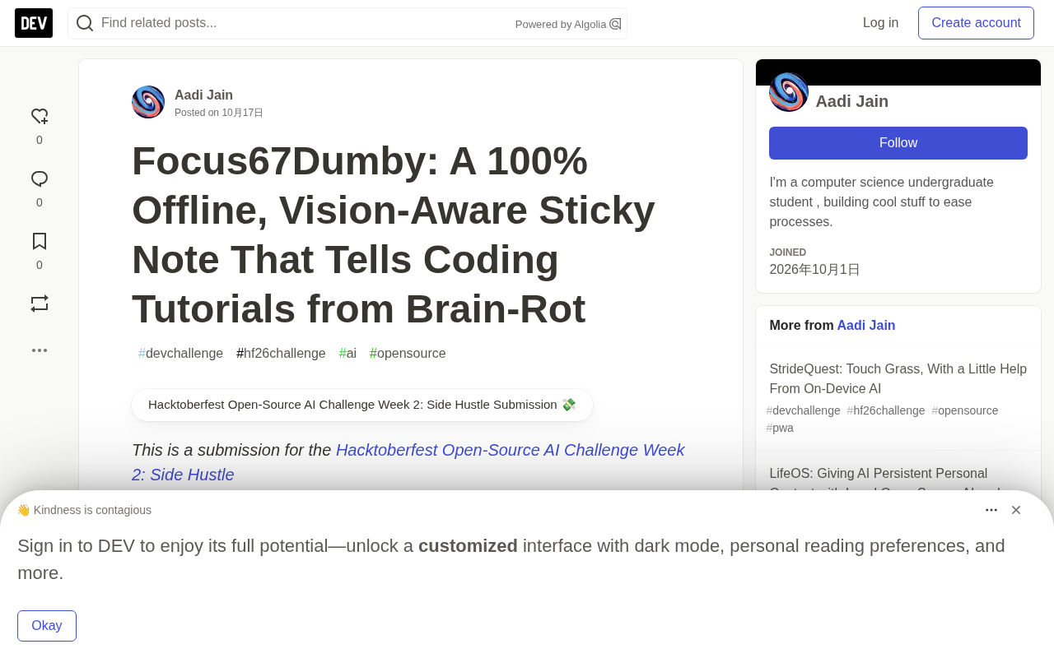Follow Aadi Jain
Image resolution: width=1054 pixels, height=658 pixels.
pyautogui.click(x=898, y=143)
